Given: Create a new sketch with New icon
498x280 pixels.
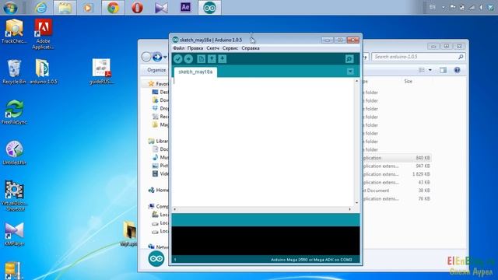Looking at the screenshot, I should [x=201, y=59].
